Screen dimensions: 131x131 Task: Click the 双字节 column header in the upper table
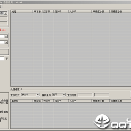tap(48, 12)
